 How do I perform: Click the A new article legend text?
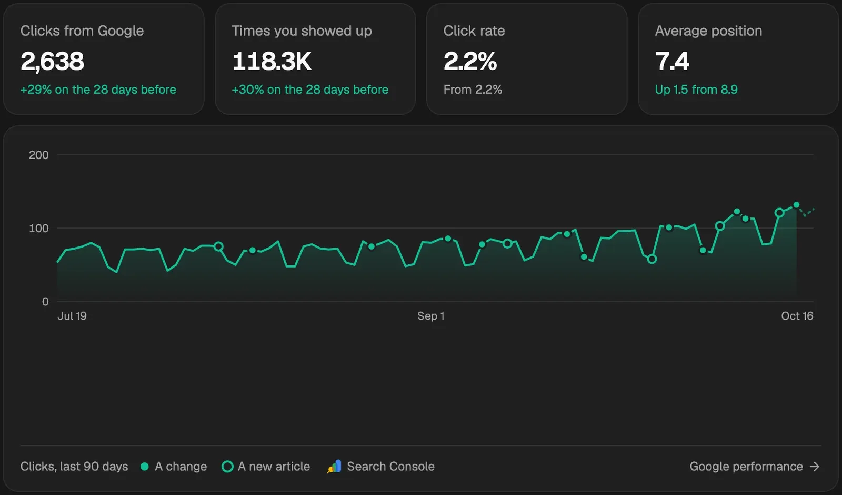[x=274, y=467]
